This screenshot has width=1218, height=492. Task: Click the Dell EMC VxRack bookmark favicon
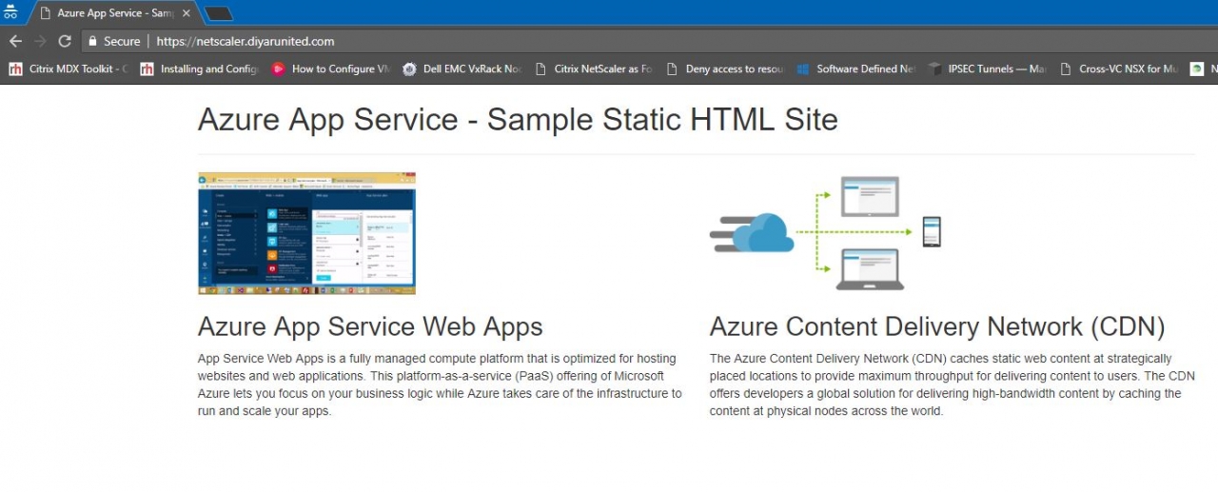[x=409, y=69]
